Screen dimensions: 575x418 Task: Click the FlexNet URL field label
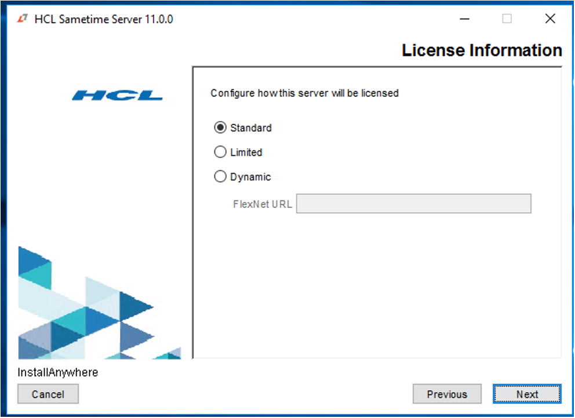tap(263, 204)
